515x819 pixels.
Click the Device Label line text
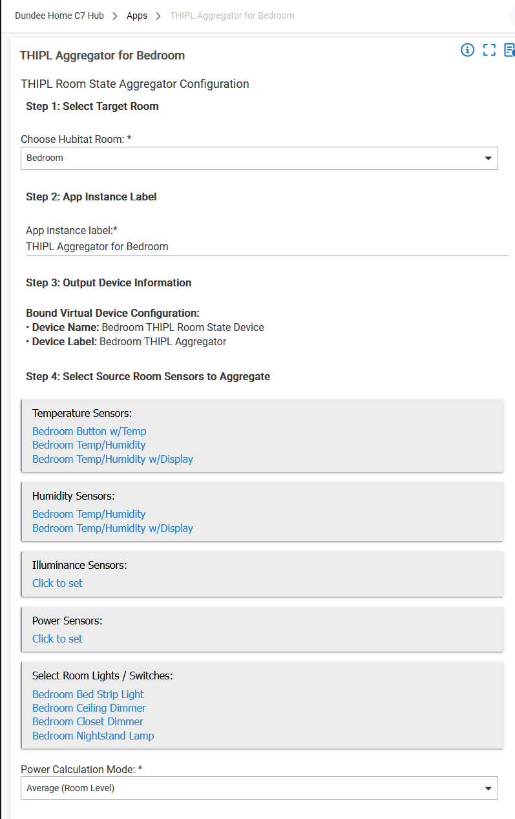pos(126,341)
